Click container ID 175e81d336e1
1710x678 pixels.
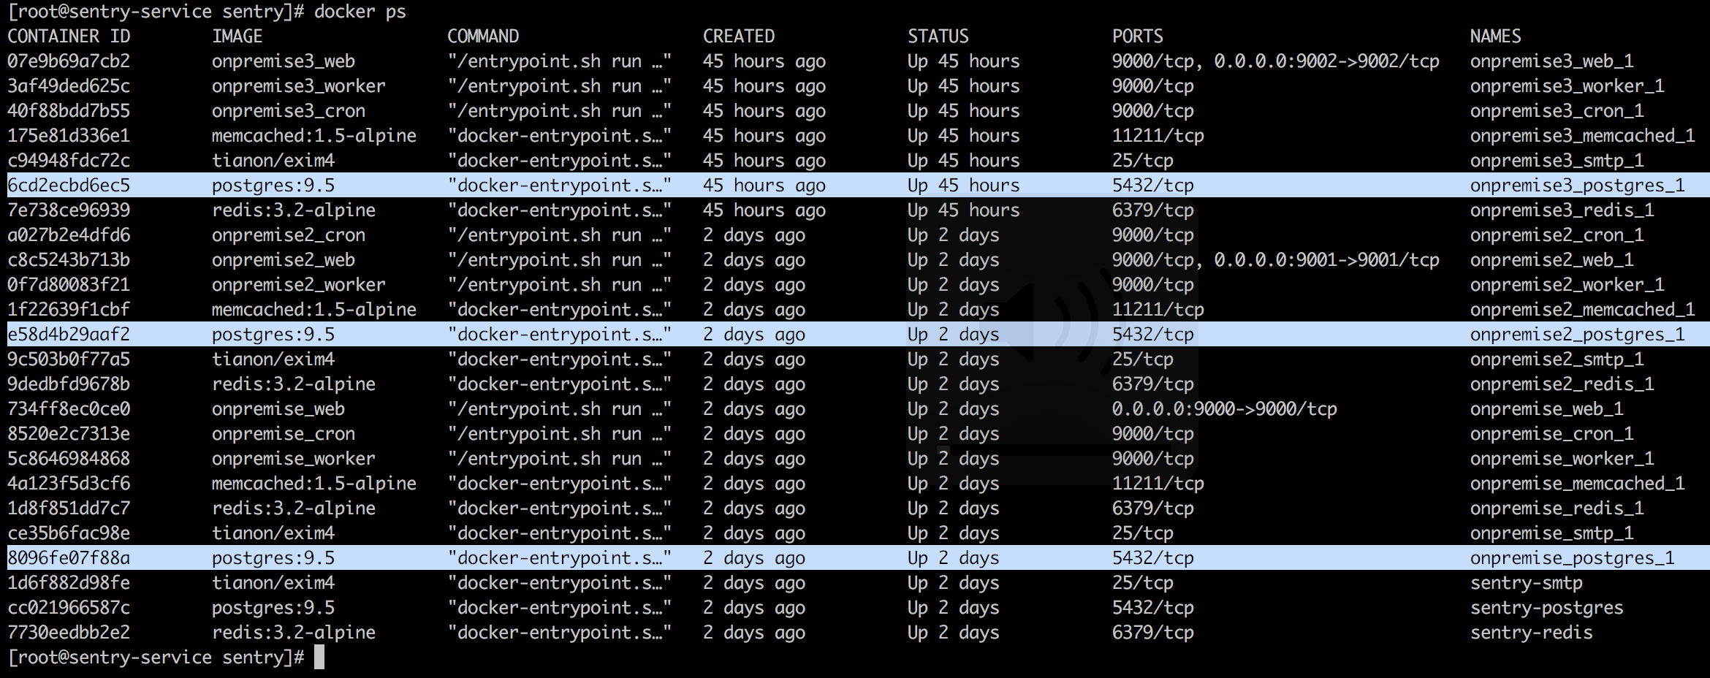(69, 136)
